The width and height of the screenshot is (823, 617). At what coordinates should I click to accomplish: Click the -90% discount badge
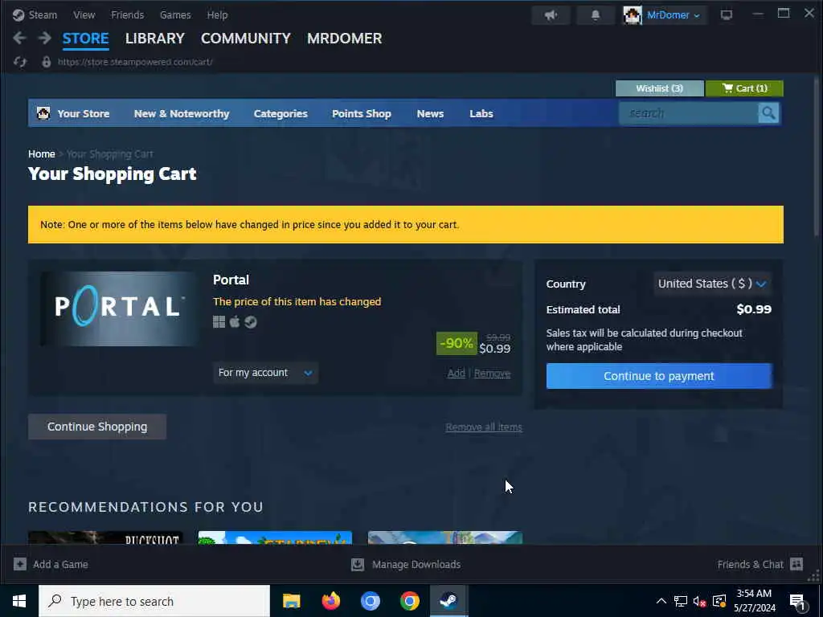457,343
